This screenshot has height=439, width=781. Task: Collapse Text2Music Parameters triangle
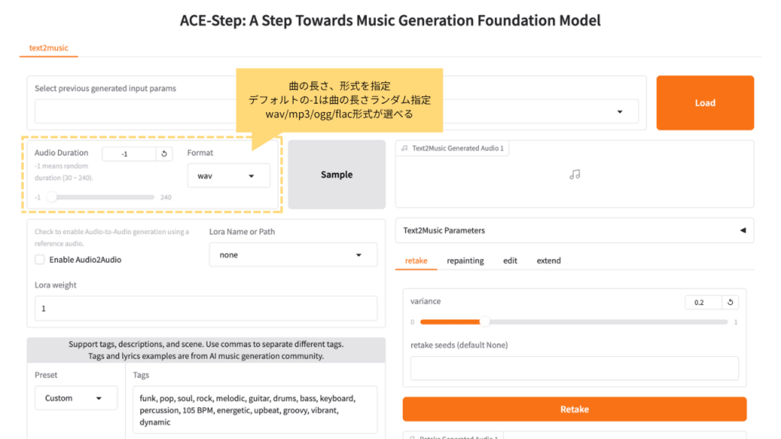(x=742, y=230)
